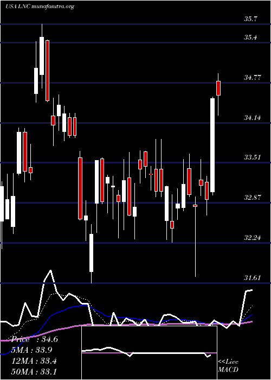271x380 pixels.
Task: Click the 34.14 price level label
Action: [x=253, y=118]
